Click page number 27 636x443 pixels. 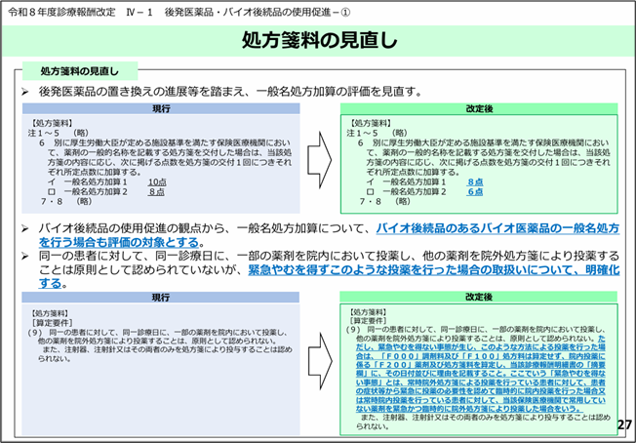(624, 426)
